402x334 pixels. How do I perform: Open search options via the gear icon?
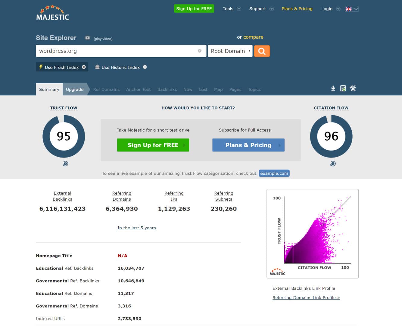[200, 51]
